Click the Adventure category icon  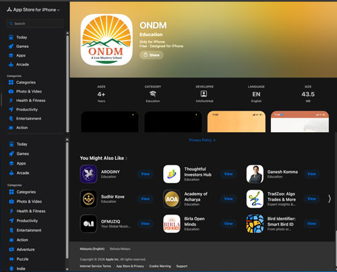click(x=11, y=249)
